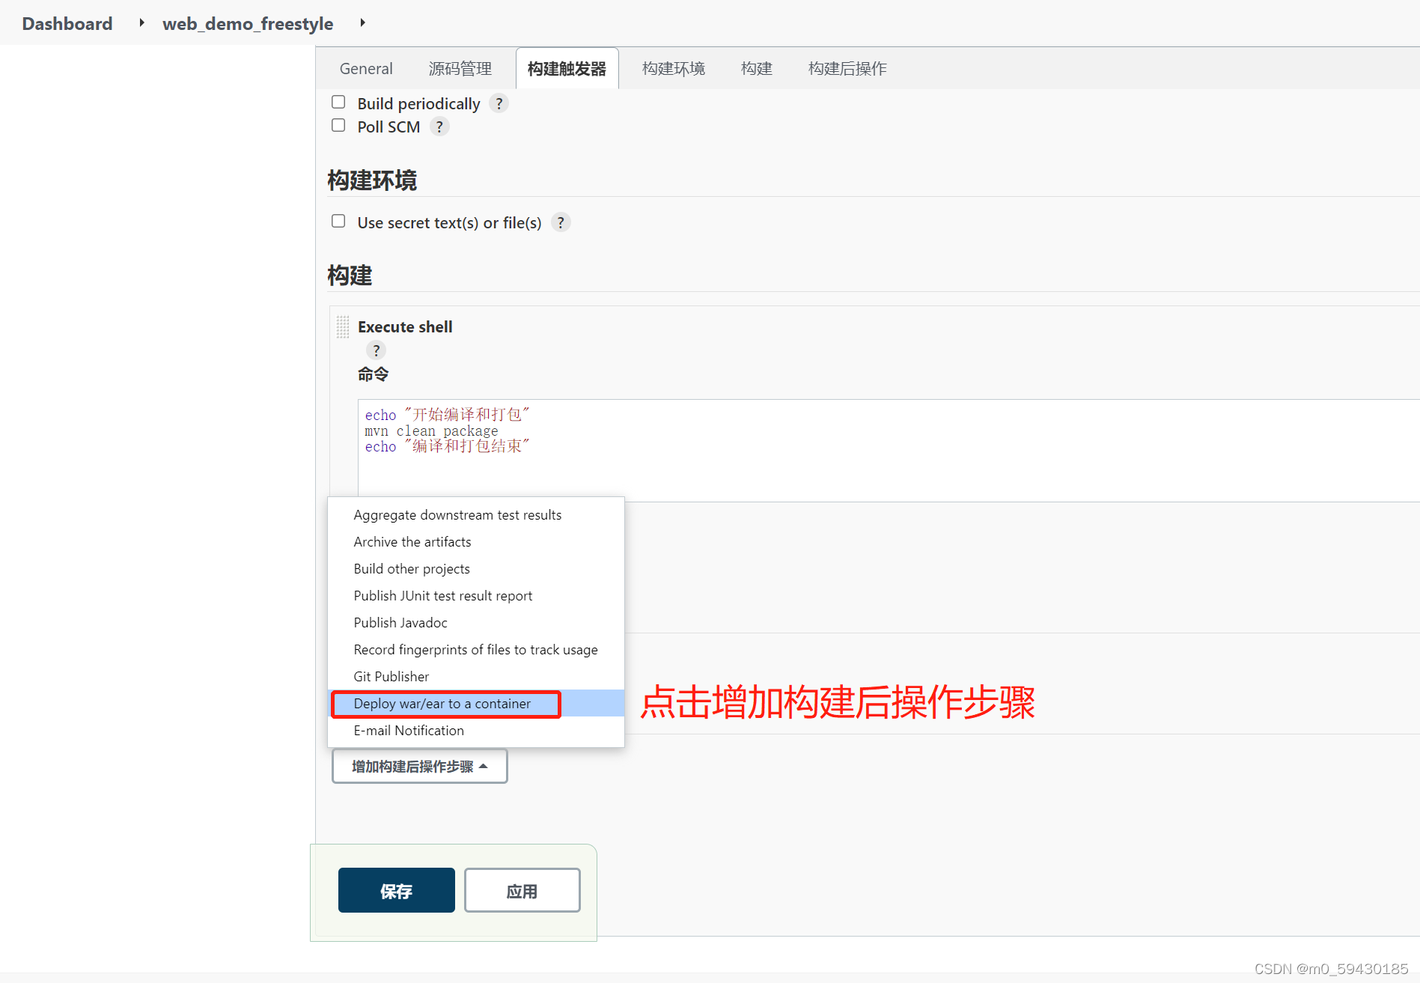Enable Poll SCM checkbox
This screenshot has width=1420, height=983.
coord(338,125)
